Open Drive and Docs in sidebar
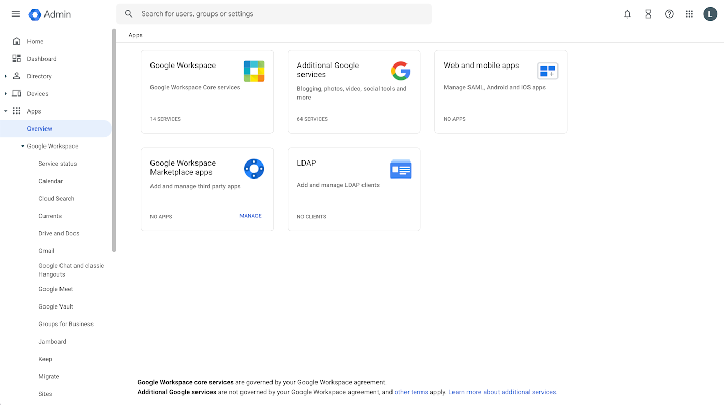Viewport: 724px width, 405px height. point(58,233)
